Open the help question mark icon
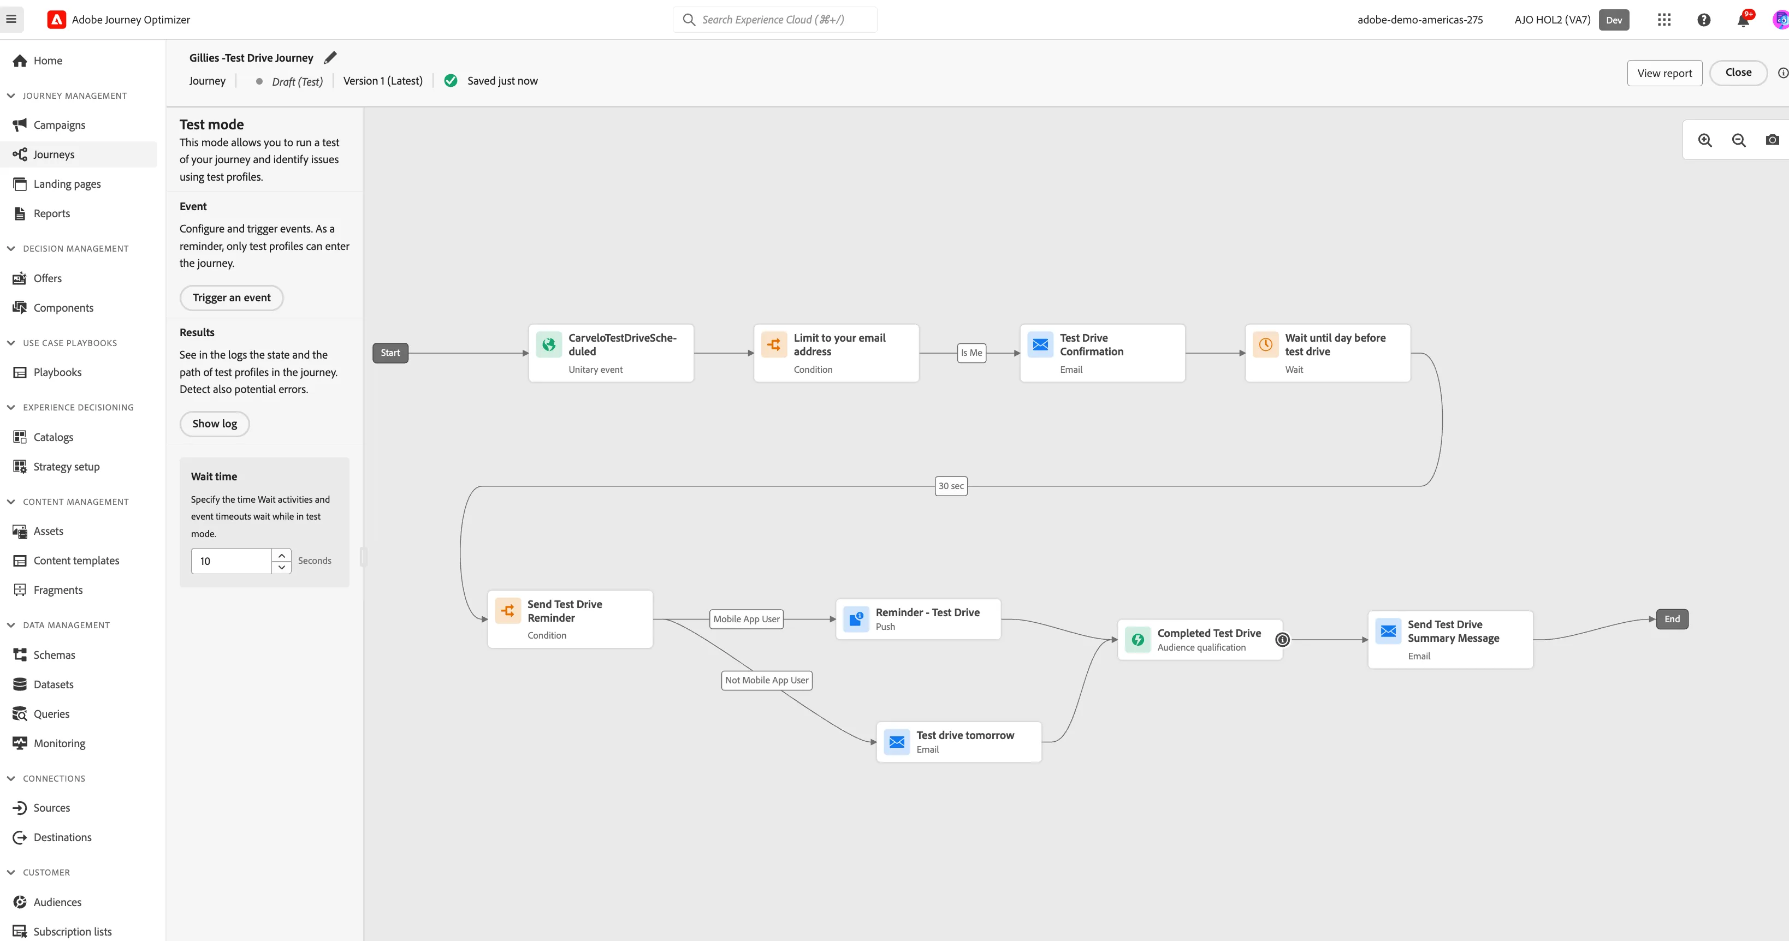This screenshot has height=941, width=1789. click(1704, 20)
